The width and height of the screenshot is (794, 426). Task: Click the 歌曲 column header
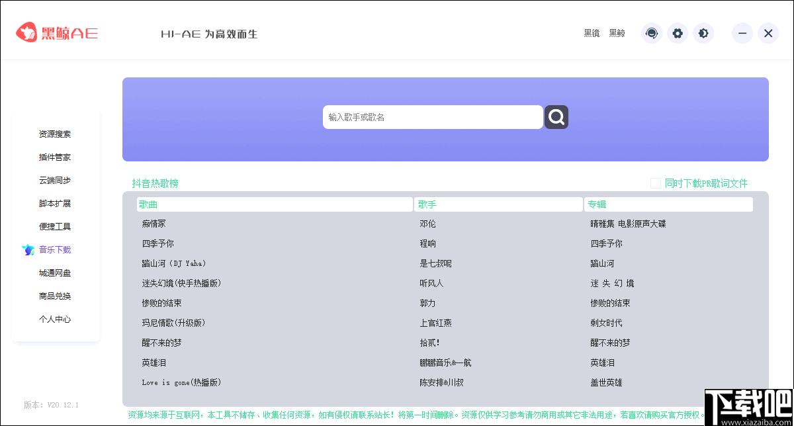point(275,204)
